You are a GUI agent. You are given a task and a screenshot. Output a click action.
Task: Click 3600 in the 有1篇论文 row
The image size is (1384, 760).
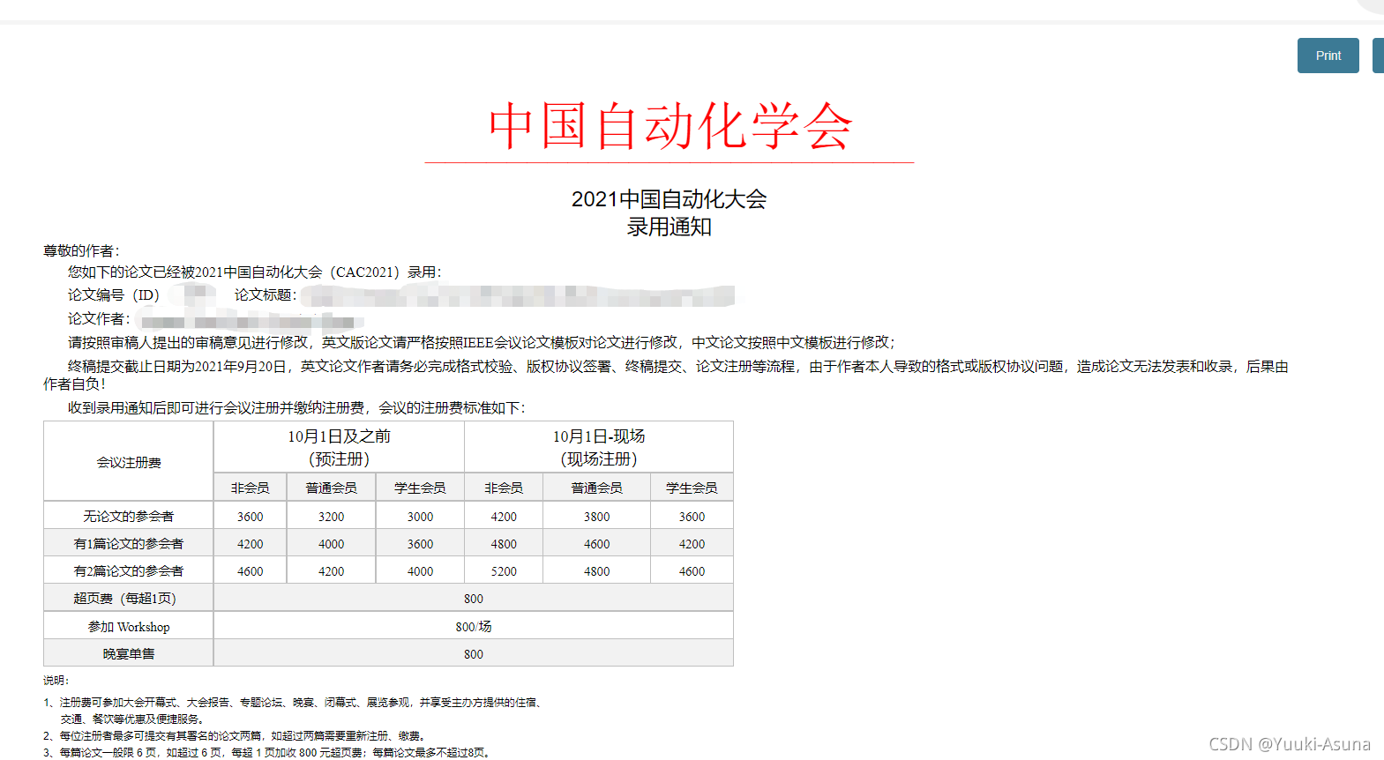click(420, 543)
